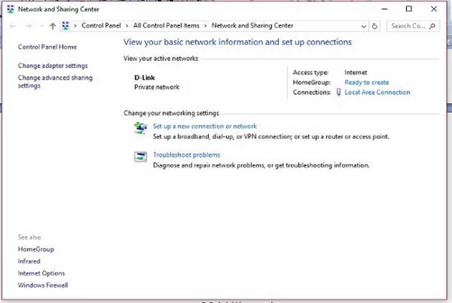Open Change adapter settings
This screenshot has width=452, height=303.
pos(53,66)
